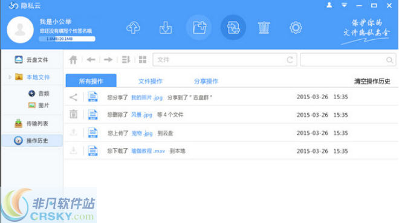The height and width of the screenshot is (223, 399).
Task: Click download icon in 瑜伽教程 row
Action: (x=74, y=150)
